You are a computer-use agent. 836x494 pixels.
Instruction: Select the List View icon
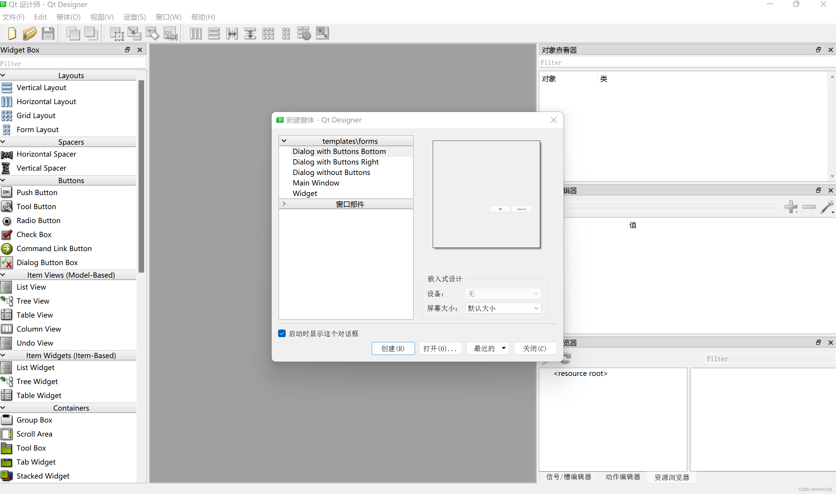tap(6, 287)
